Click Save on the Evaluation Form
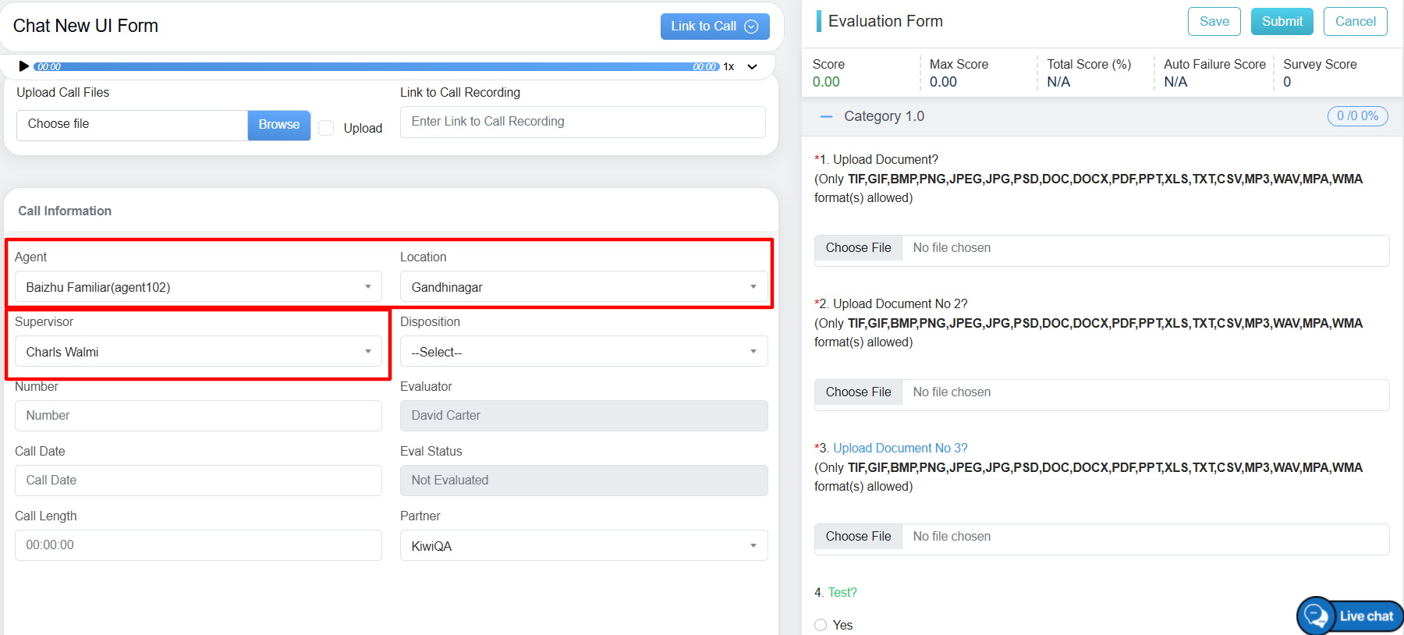The height and width of the screenshot is (635, 1404). pos(1214,22)
